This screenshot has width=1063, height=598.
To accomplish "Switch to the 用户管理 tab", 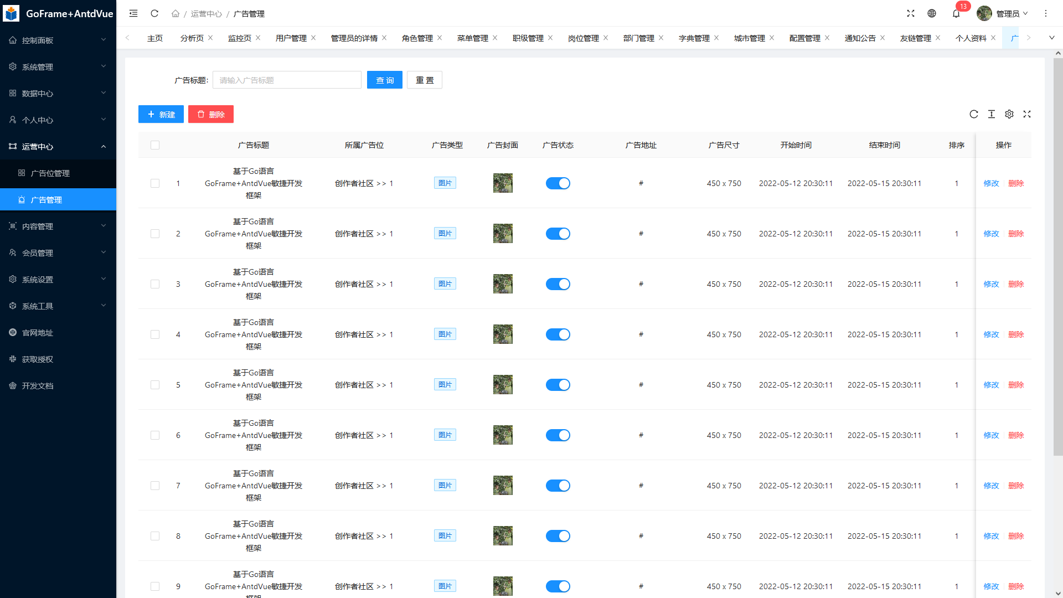I will pos(291,38).
